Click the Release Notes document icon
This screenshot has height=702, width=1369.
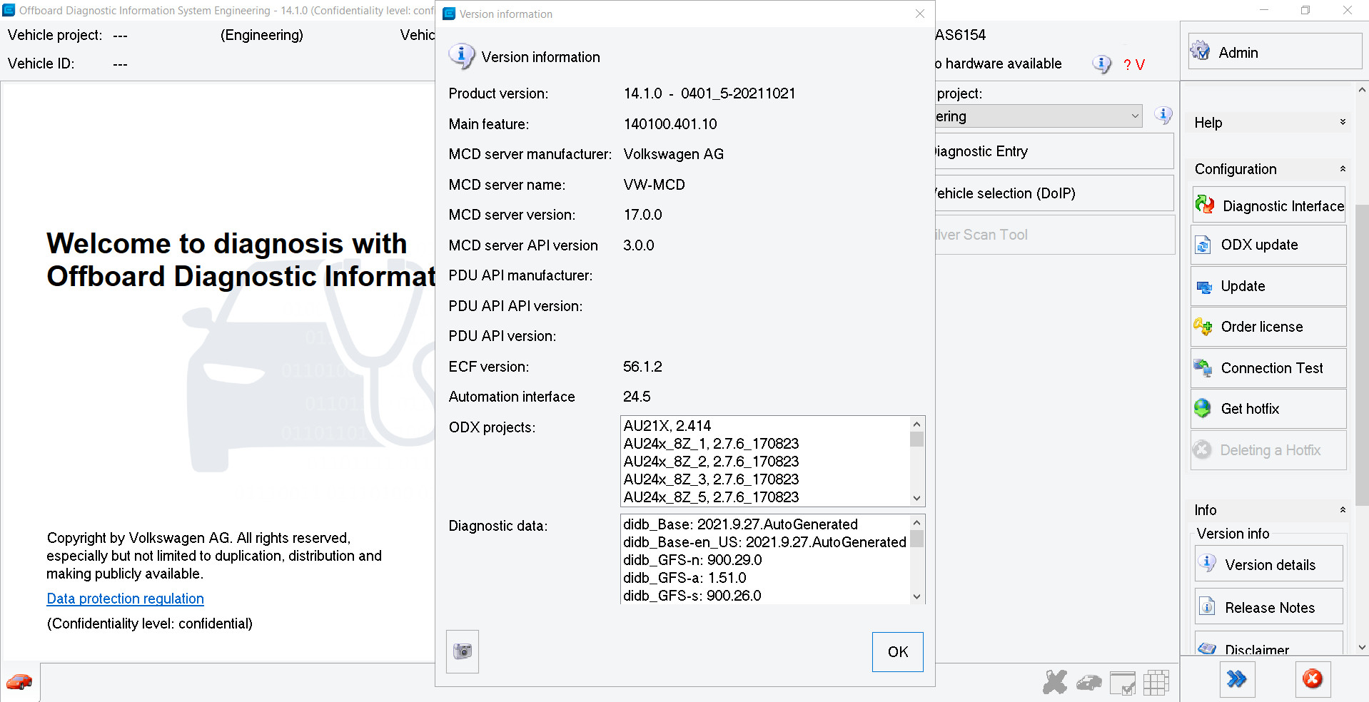click(x=1207, y=606)
